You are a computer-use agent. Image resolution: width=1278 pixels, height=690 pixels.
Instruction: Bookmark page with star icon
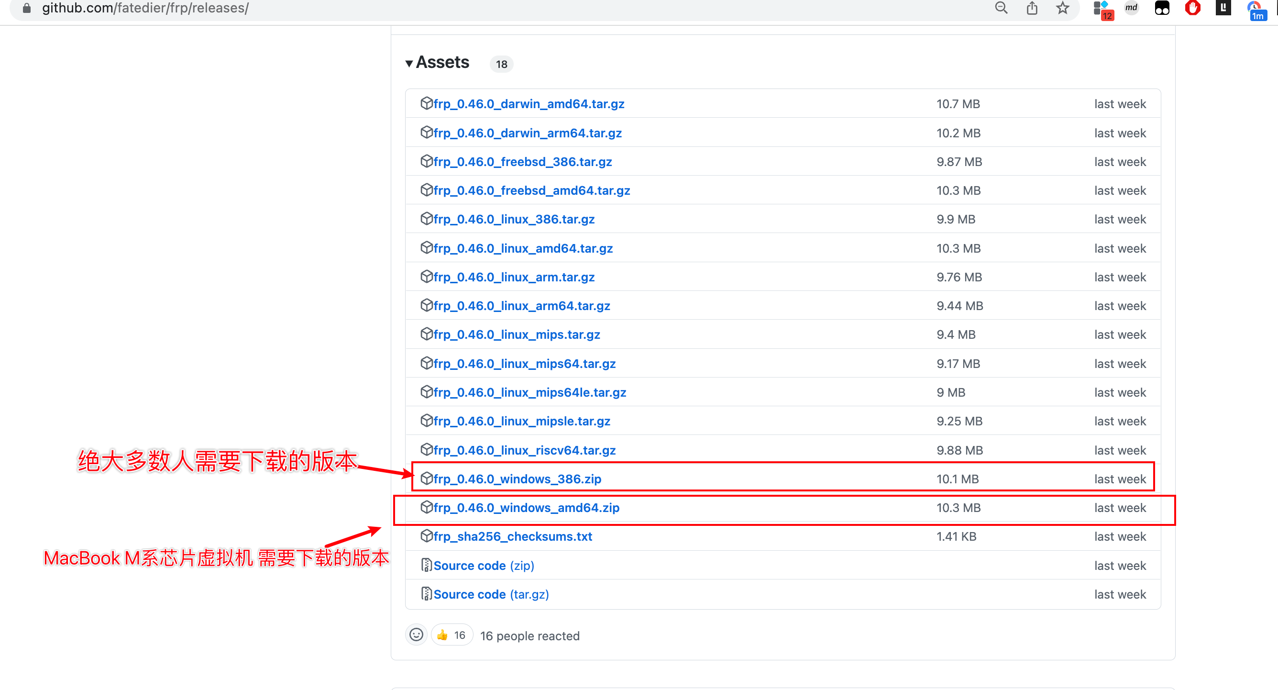1062,8
